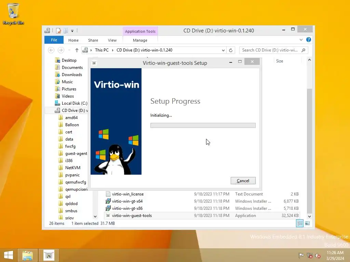This screenshot has width=350, height=262.
Task: Click the setup dialog title bar icon
Action: coord(94,63)
